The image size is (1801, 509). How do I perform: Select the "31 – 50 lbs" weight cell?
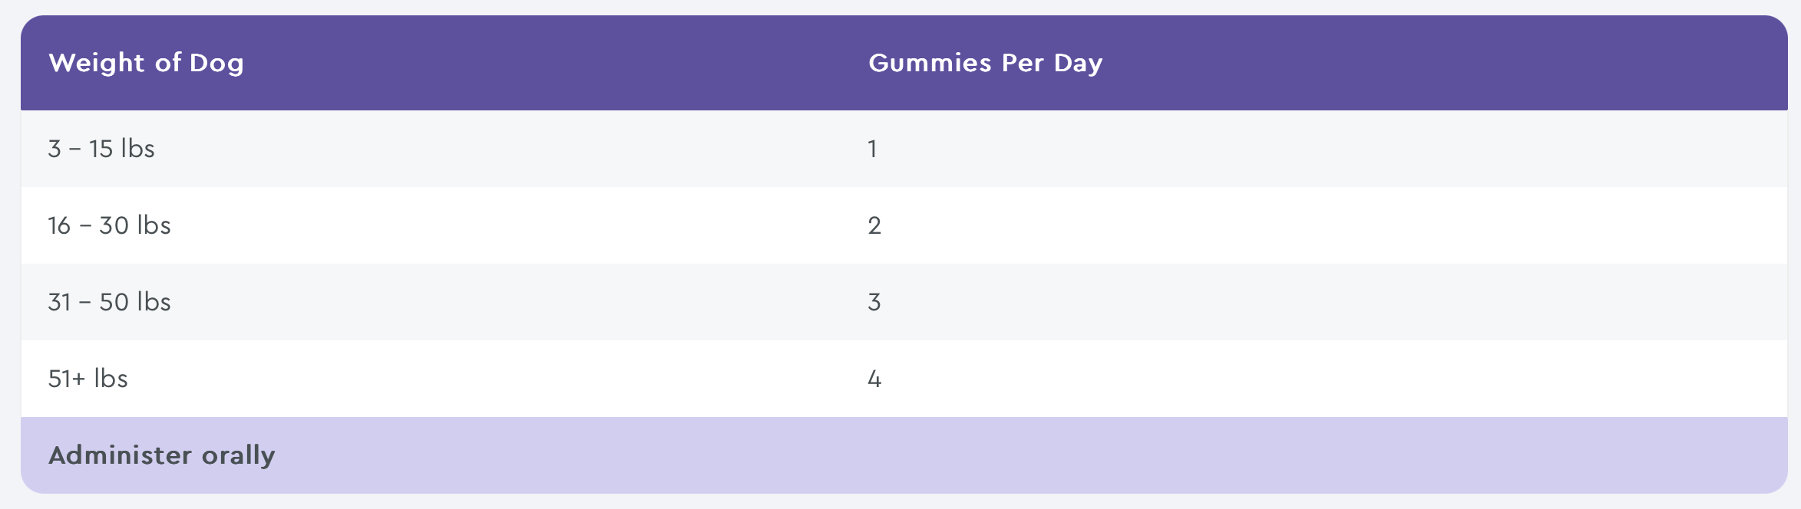click(x=109, y=302)
